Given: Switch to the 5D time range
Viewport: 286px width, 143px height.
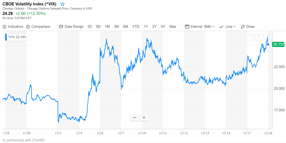Looking at the screenshot, I should tap(98, 27).
